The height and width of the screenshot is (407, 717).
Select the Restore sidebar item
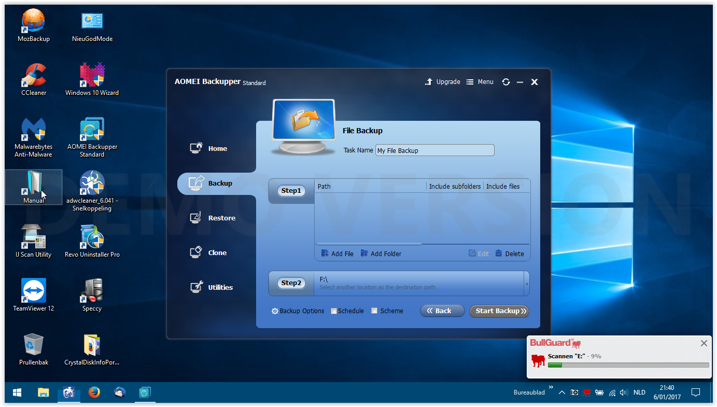[x=213, y=218]
